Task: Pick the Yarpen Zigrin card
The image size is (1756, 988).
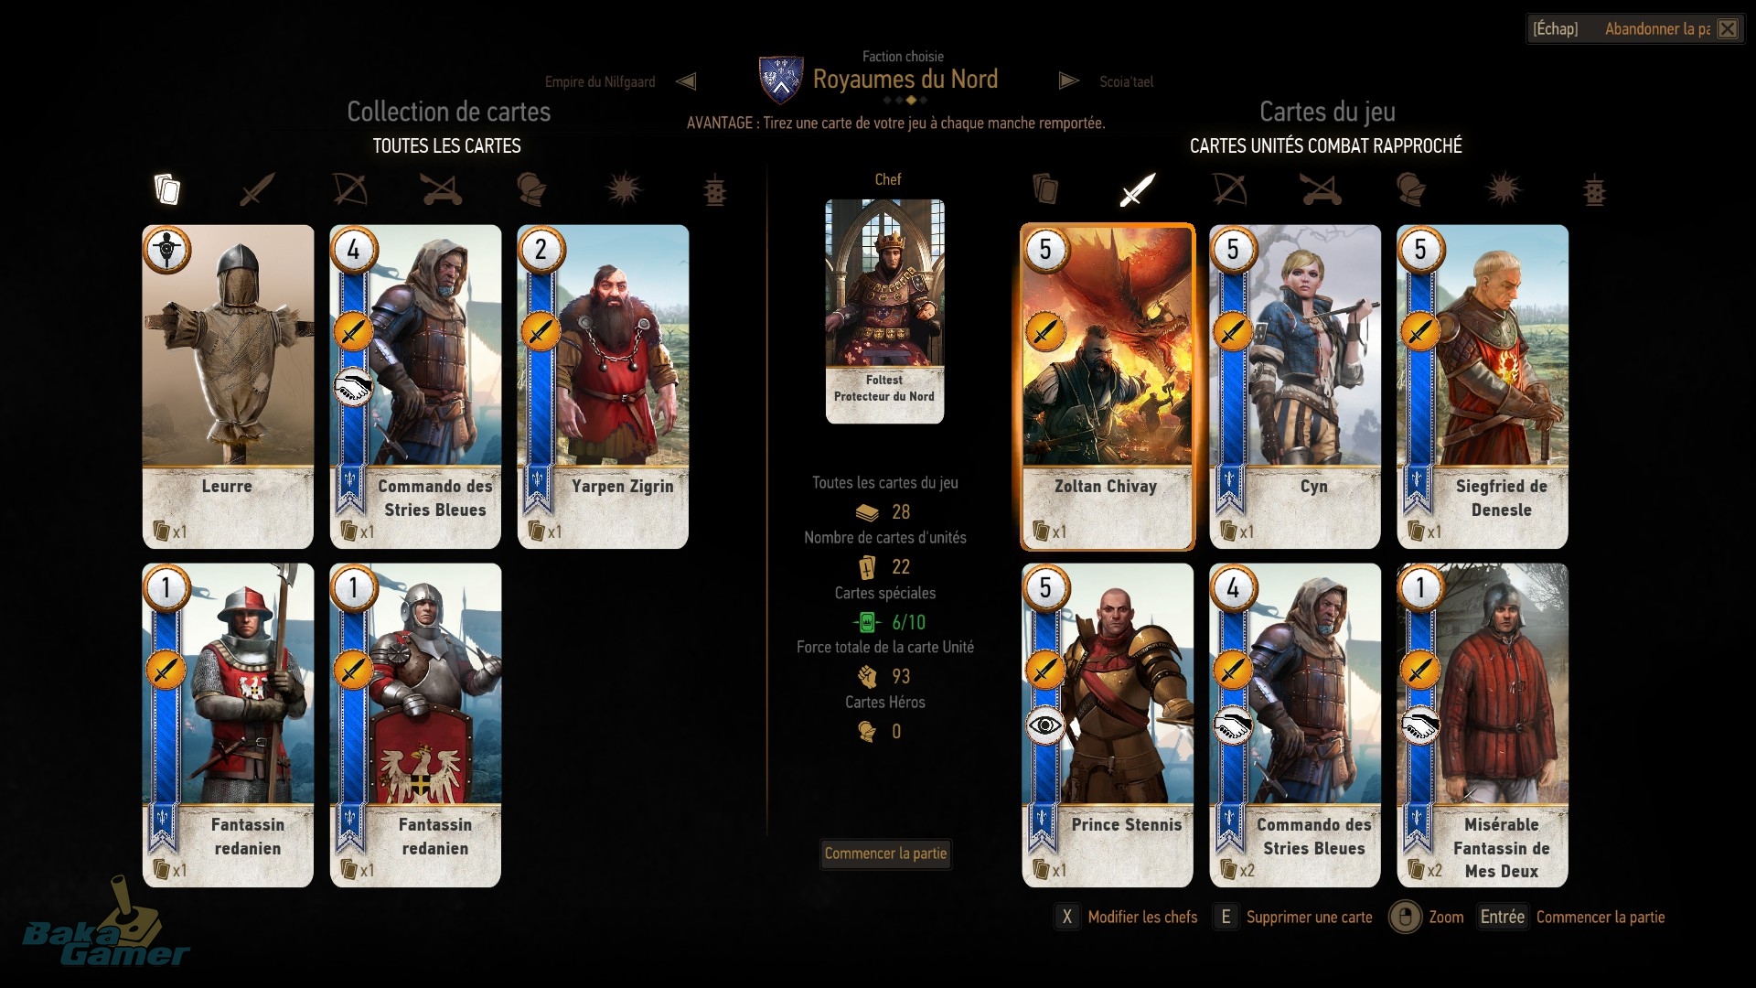Action: tap(603, 387)
